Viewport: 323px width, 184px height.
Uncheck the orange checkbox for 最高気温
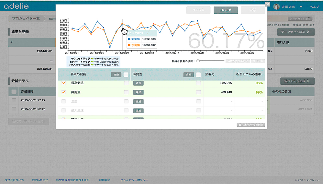[63, 83]
